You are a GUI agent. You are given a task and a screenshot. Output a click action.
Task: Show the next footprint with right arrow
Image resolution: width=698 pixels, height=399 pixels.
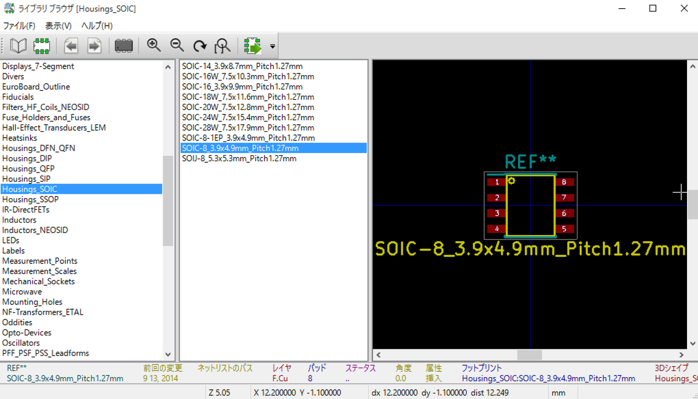point(94,46)
